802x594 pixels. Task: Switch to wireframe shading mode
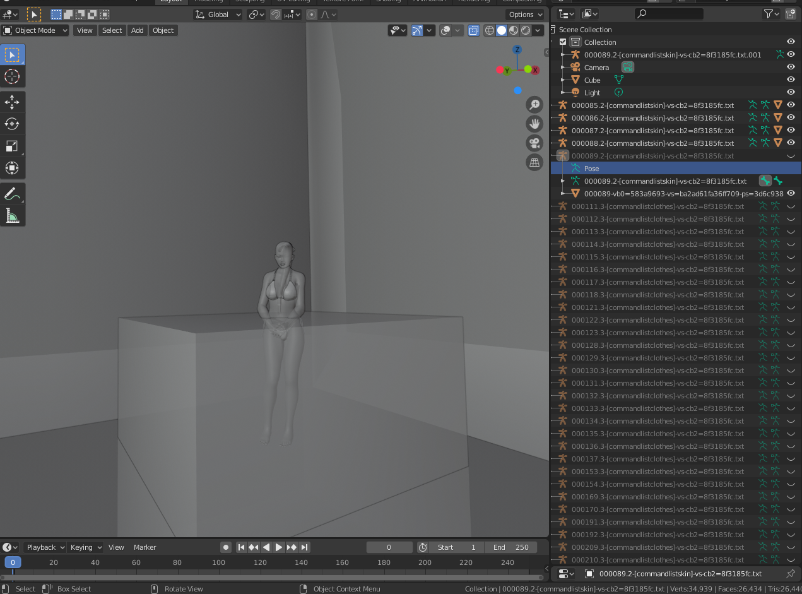(x=490, y=30)
